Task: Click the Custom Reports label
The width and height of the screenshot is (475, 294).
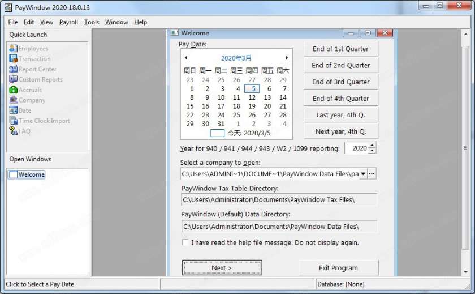Action: (41, 79)
